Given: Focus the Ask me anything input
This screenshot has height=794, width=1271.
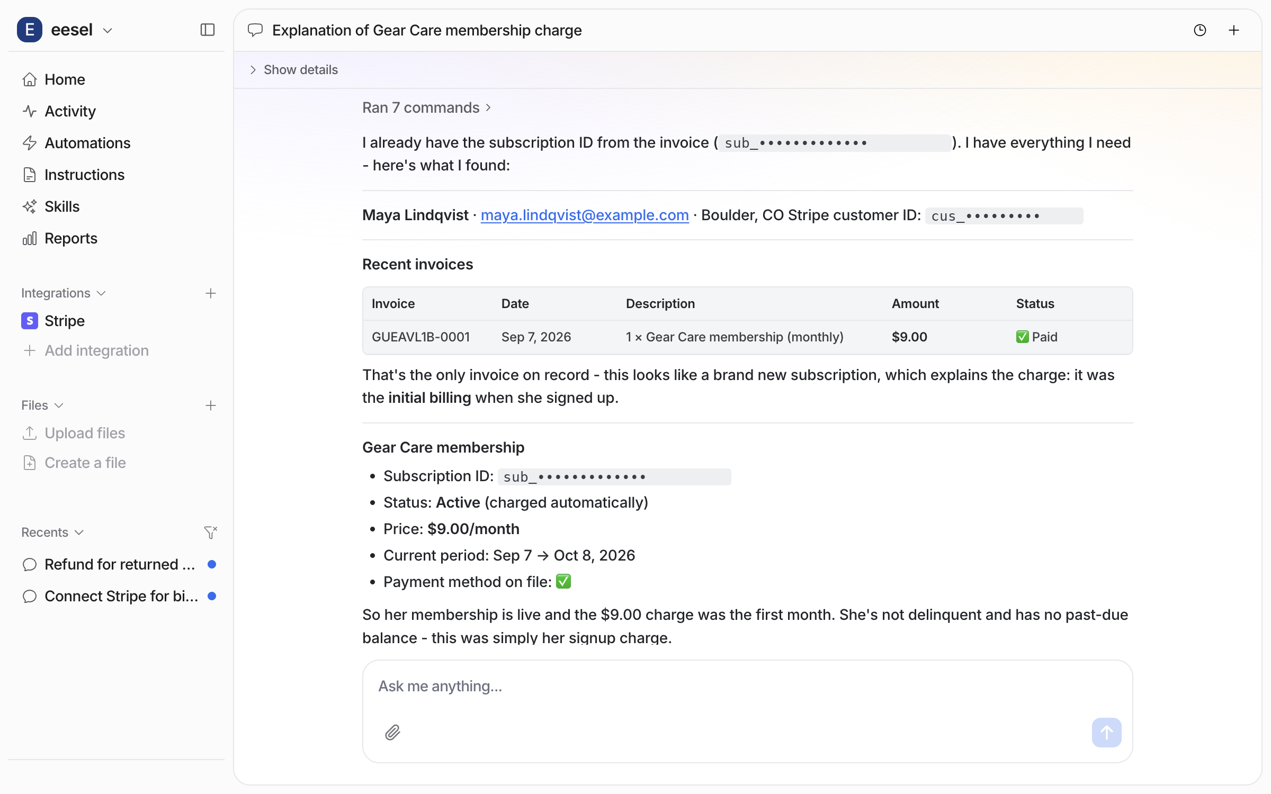Looking at the screenshot, I should [x=747, y=686].
